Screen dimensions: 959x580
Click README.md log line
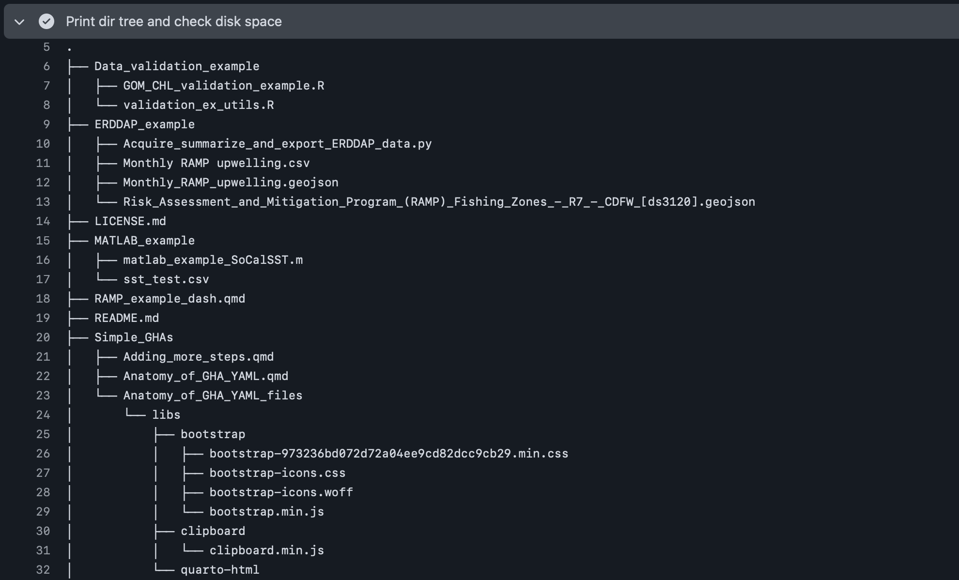pos(126,318)
